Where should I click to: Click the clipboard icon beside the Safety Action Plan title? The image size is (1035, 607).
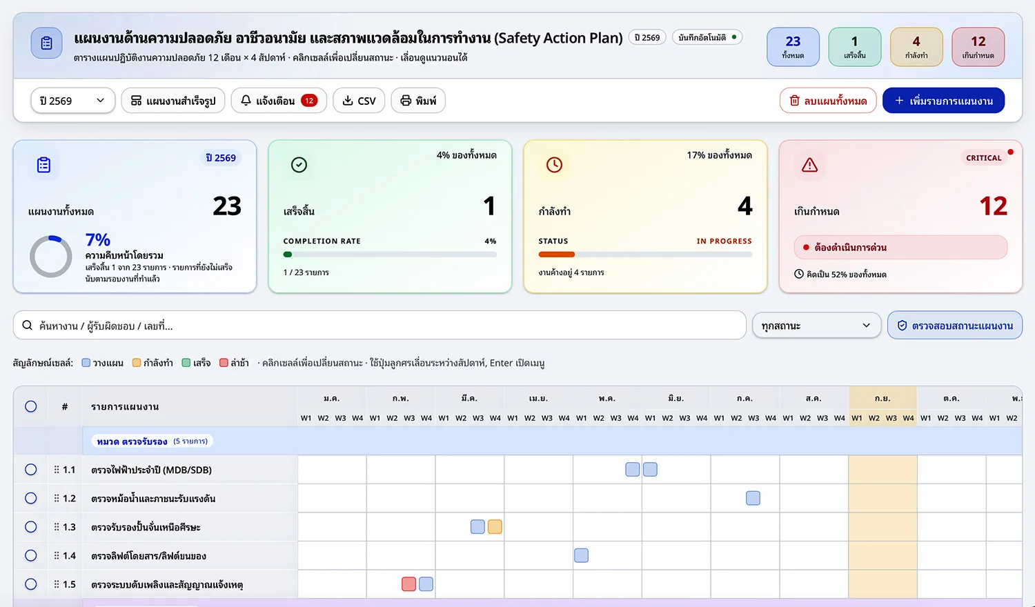click(x=46, y=43)
